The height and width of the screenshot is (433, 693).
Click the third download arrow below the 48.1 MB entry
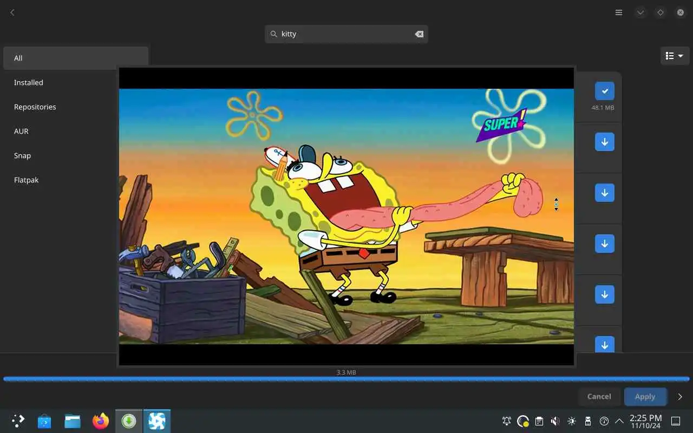tap(605, 244)
